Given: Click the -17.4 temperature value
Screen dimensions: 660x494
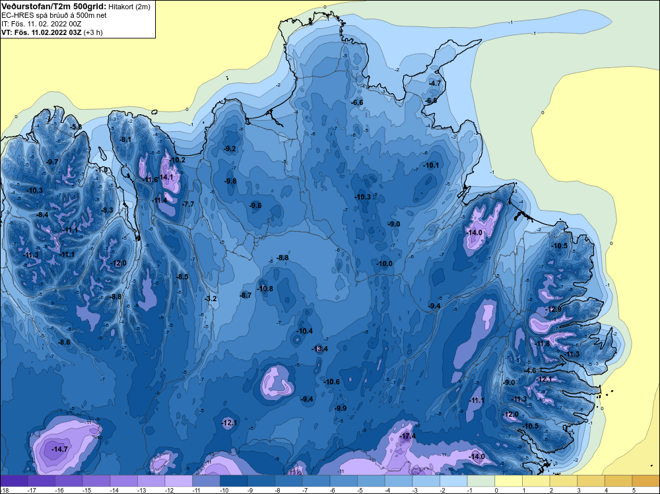Looking at the screenshot, I should point(407,436).
